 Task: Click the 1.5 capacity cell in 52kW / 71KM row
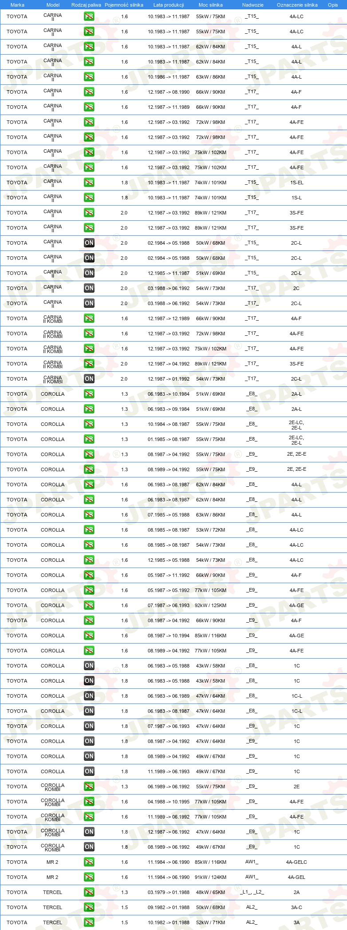point(125,922)
